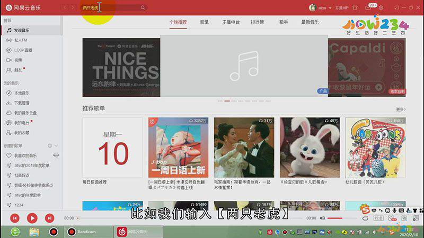Open 《给宝贝的歌》儿歌精选 playlist cover
The height and width of the screenshot is (238, 424).
pos(310,148)
